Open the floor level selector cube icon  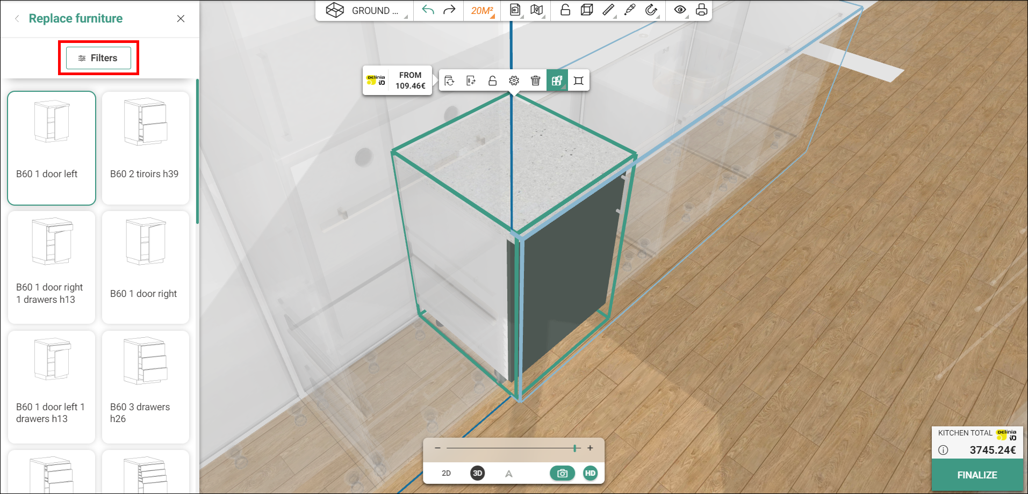tap(335, 10)
